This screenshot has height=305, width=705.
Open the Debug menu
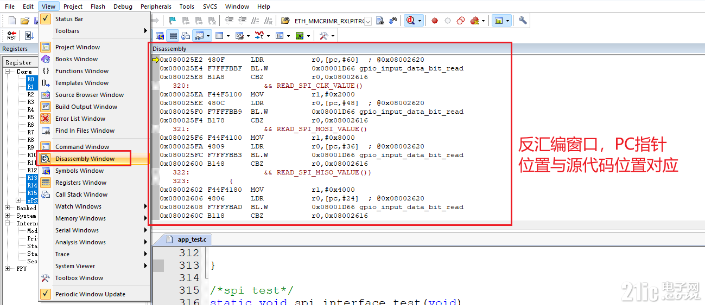123,7
